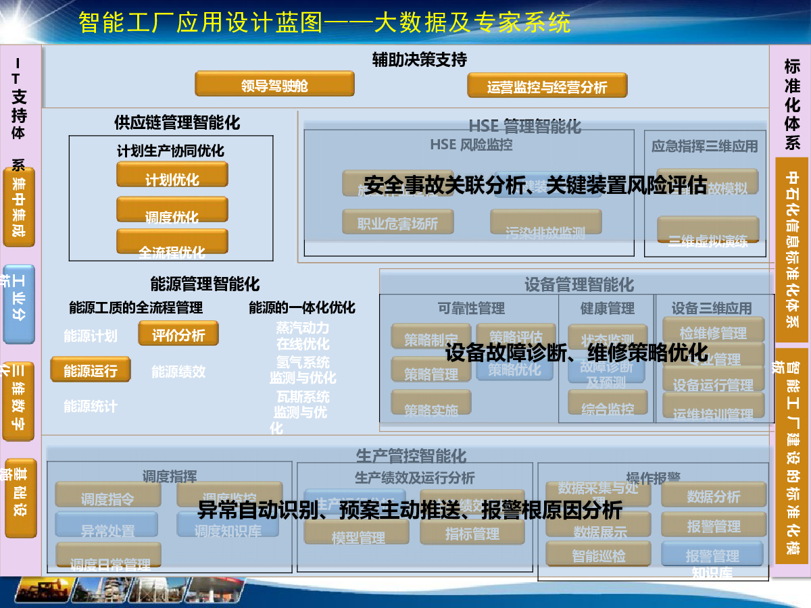Select the 能源绩效 text
The width and height of the screenshot is (811, 608).
click(x=178, y=371)
